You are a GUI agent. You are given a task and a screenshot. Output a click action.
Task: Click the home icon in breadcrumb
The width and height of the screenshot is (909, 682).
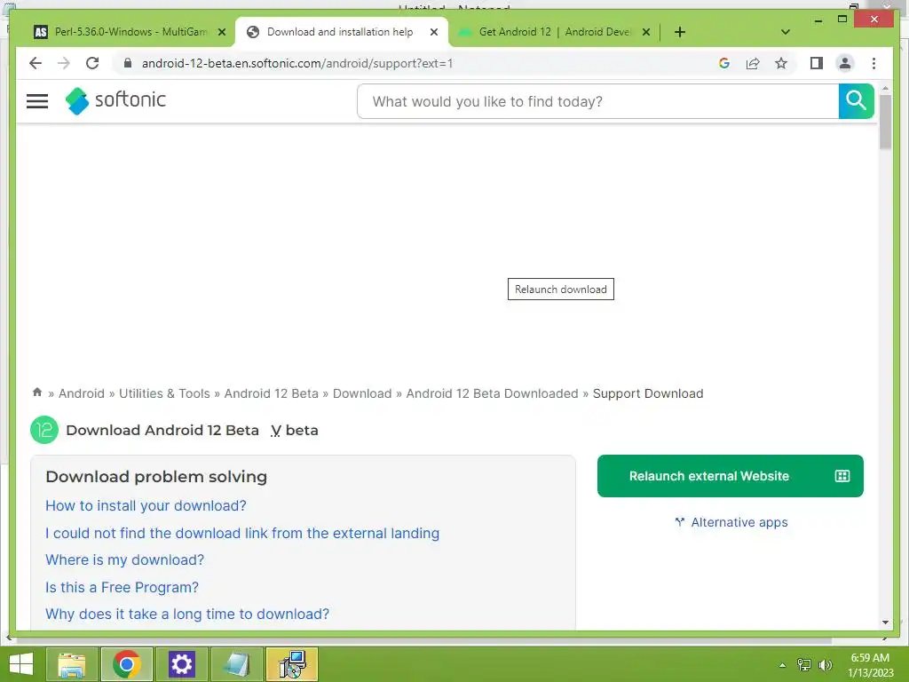[x=37, y=393]
